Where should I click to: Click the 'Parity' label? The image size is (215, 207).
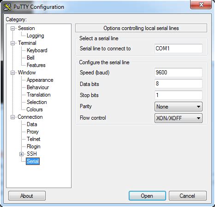(x=86, y=106)
